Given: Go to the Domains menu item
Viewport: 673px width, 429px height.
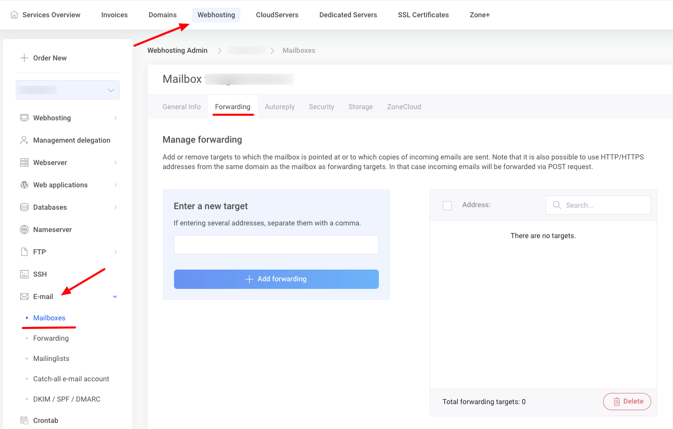Looking at the screenshot, I should [x=162, y=15].
